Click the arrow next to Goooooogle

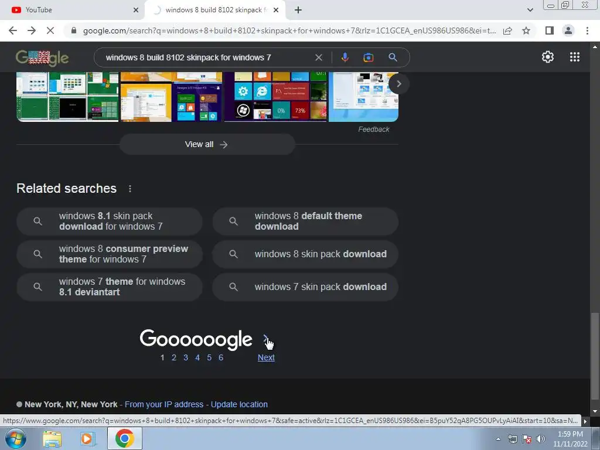click(265, 338)
